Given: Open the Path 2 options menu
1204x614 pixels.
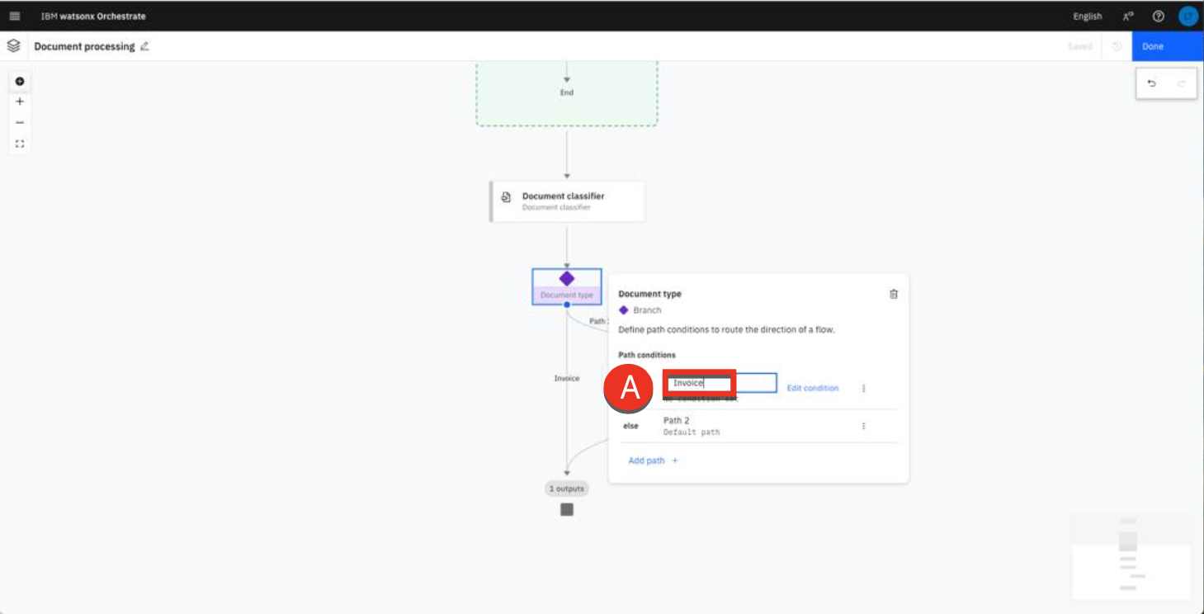Looking at the screenshot, I should [863, 426].
